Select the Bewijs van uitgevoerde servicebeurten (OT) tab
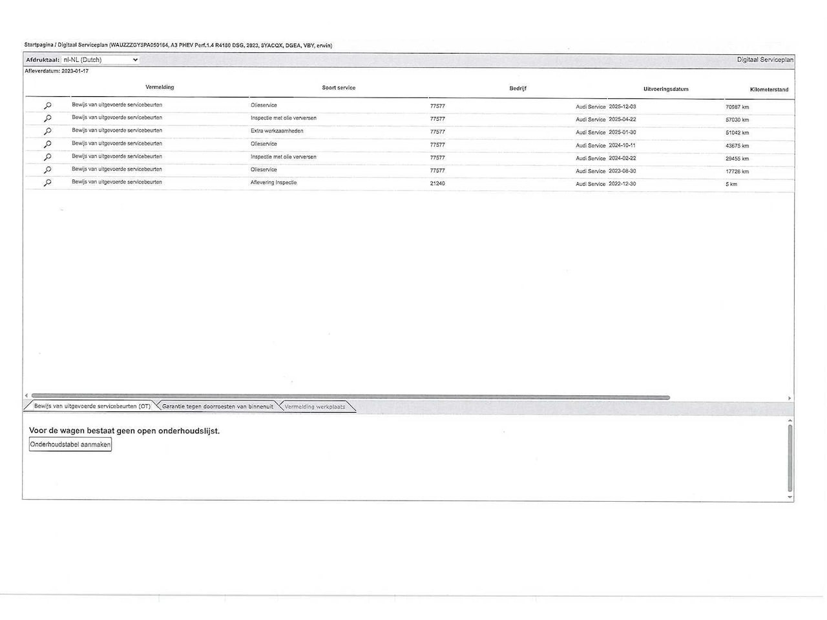 coord(92,406)
